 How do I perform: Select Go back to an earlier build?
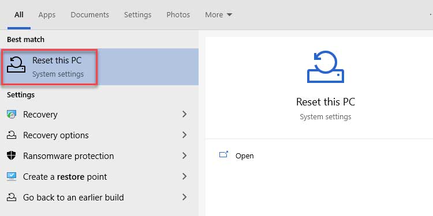click(x=99, y=197)
